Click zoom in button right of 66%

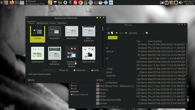pyautogui.click(x=126, y=33)
